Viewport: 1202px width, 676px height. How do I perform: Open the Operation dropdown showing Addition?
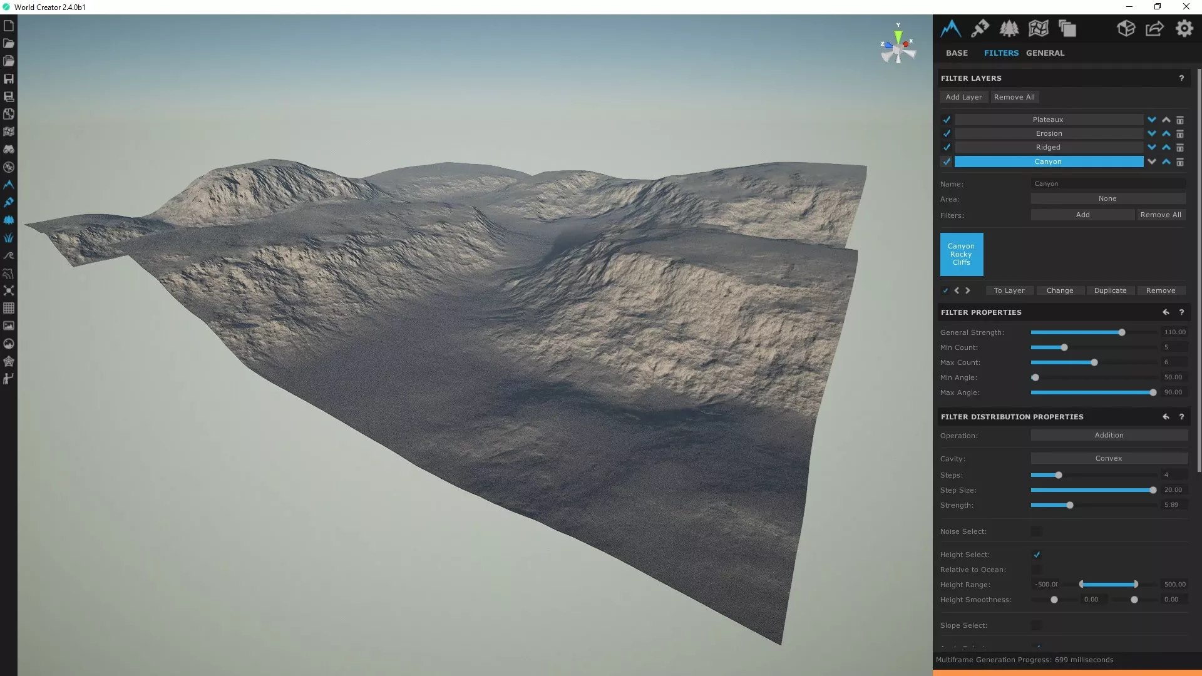(x=1109, y=435)
